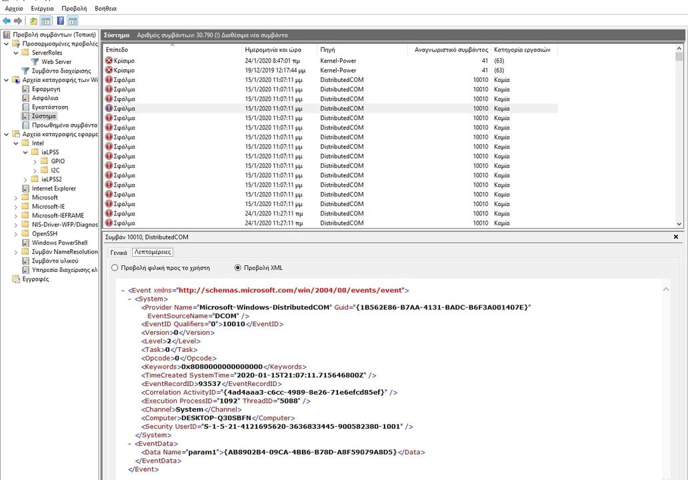Click the Forward arrow in toolbar

18,21
